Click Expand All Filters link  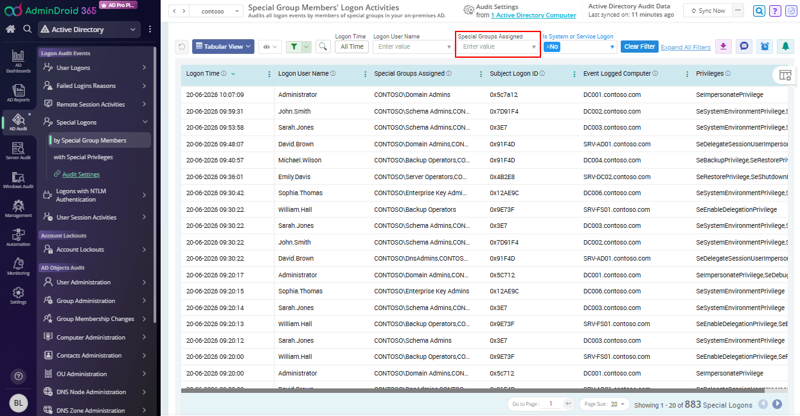[686, 48]
